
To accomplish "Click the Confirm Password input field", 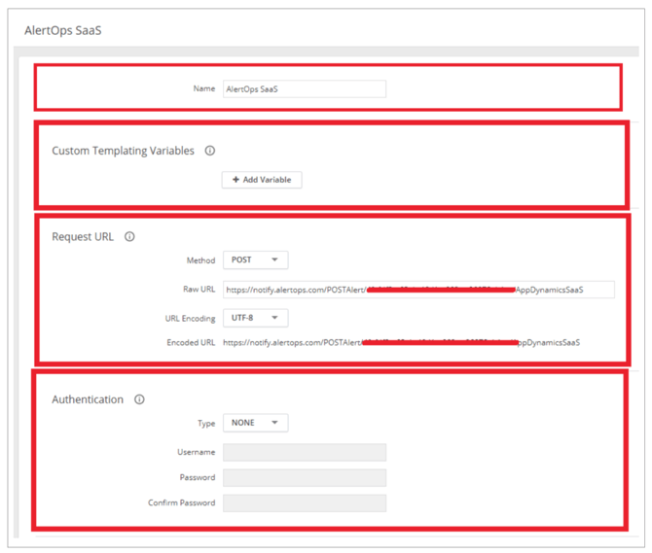I will click(x=305, y=502).
